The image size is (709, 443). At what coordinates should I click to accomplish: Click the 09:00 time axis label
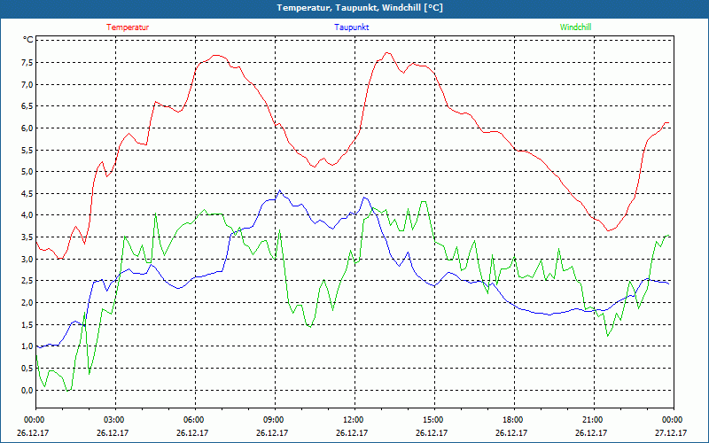(275, 420)
